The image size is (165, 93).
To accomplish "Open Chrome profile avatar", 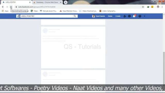I will [158, 7].
